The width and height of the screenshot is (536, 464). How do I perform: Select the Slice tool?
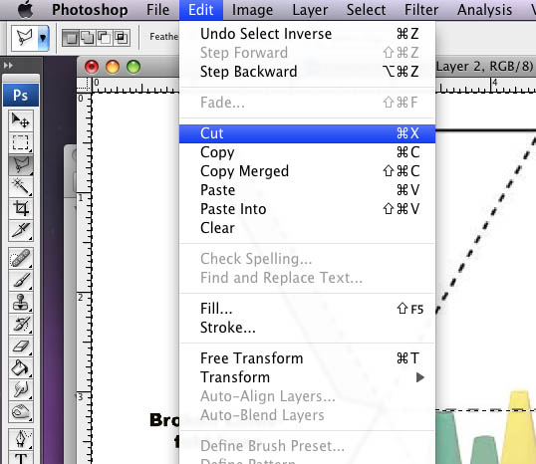21,230
